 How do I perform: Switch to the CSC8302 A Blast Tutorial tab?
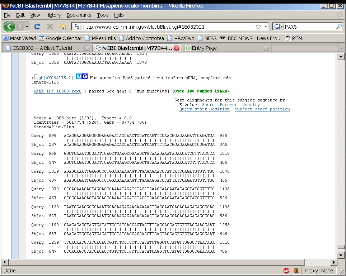coord(42,48)
